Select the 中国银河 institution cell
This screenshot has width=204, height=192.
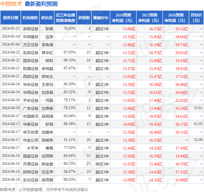[31, 116]
